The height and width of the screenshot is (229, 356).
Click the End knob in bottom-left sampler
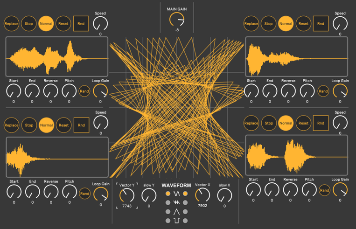(33, 192)
